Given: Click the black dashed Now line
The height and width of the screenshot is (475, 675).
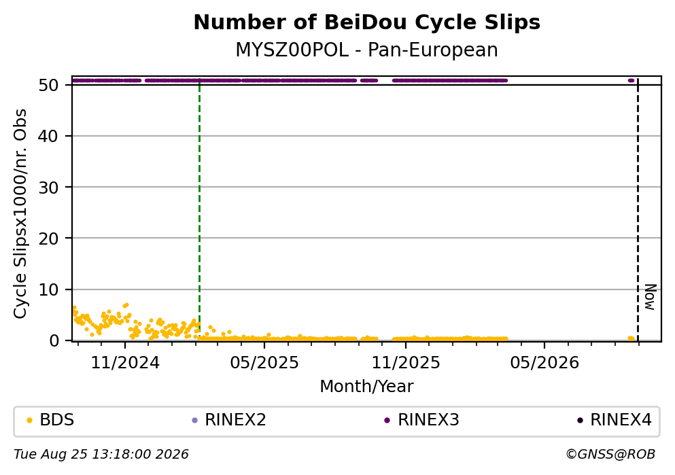Looking at the screenshot, I should (x=638, y=209).
